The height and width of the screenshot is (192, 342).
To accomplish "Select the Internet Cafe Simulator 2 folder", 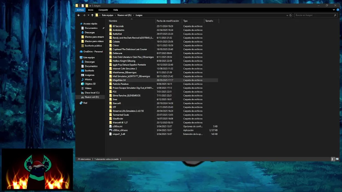I will tap(125, 69).
